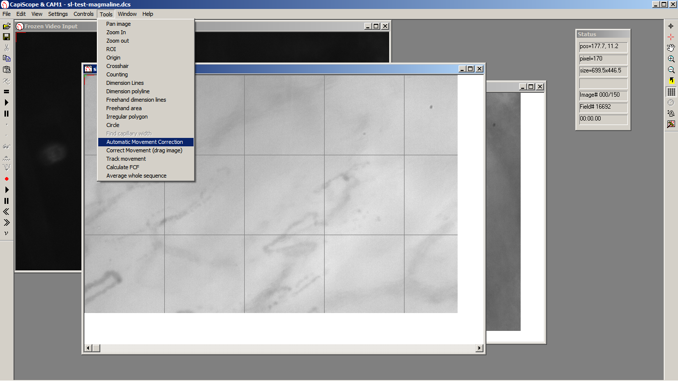
Task: Click the Save floppy disk icon
Action: [6, 37]
